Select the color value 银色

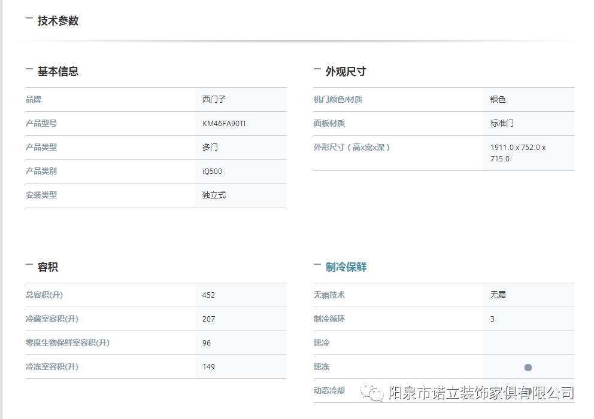tap(498, 99)
